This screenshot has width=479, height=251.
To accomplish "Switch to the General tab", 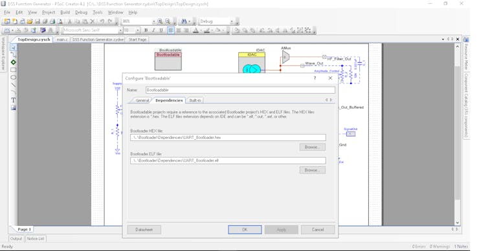I will coord(142,100).
